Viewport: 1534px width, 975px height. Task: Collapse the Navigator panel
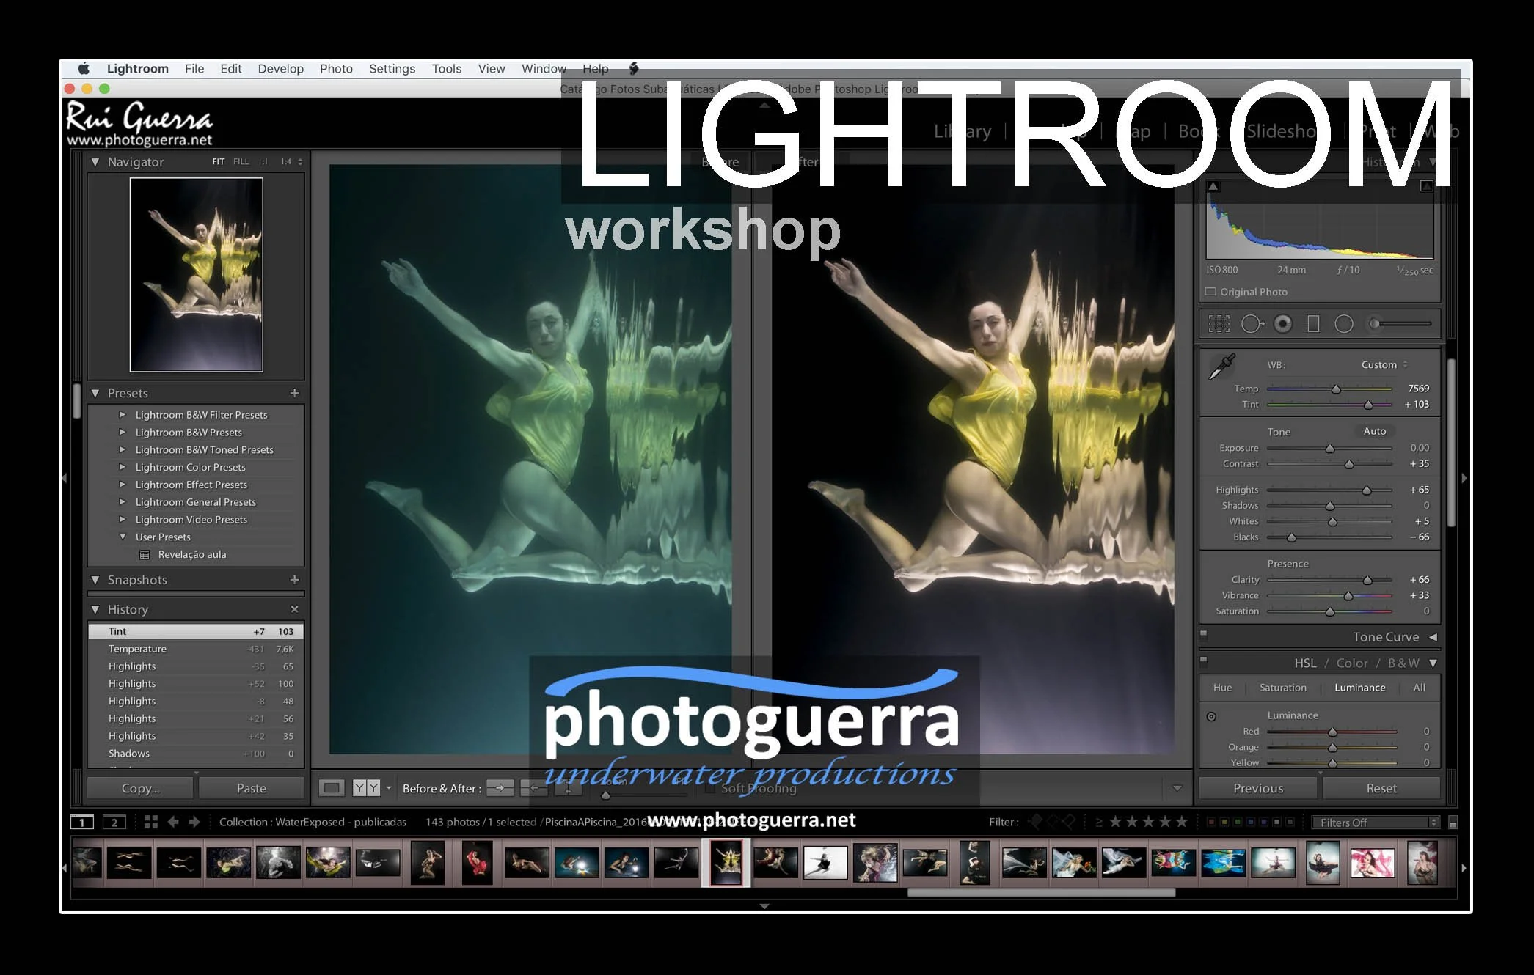[95, 162]
